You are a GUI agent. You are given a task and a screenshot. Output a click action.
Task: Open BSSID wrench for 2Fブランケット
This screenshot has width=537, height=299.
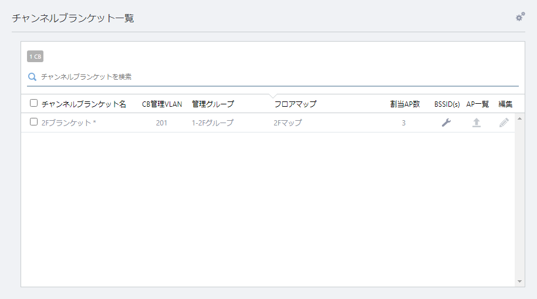[x=446, y=123]
